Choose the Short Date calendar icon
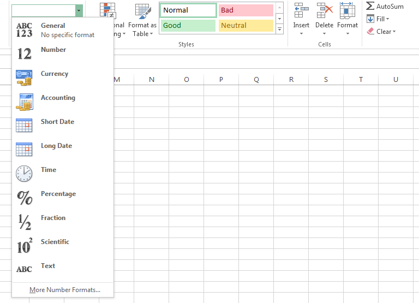Screen dimensions: 419x303 tap(24, 126)
